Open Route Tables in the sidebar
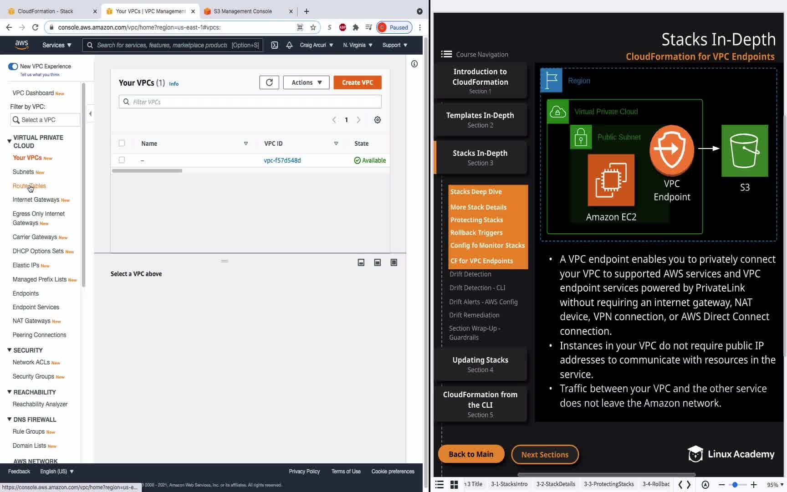 tap(29, 186)
